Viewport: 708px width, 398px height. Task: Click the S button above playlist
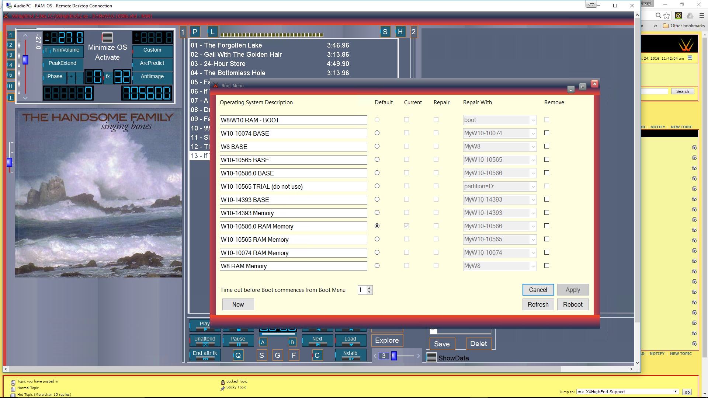[385, 32]
